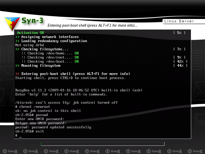205x154 pixels.
Task: Click the "[ 42% ]" progress indicator
Action: (x=180, y=61)
